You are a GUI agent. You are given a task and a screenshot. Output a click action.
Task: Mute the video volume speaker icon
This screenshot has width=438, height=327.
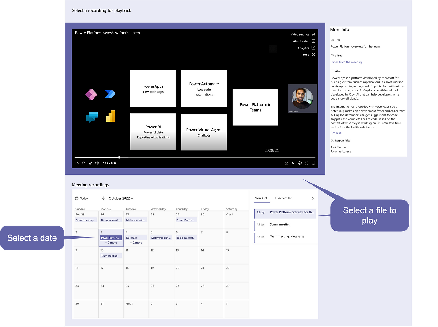(97, 163)
